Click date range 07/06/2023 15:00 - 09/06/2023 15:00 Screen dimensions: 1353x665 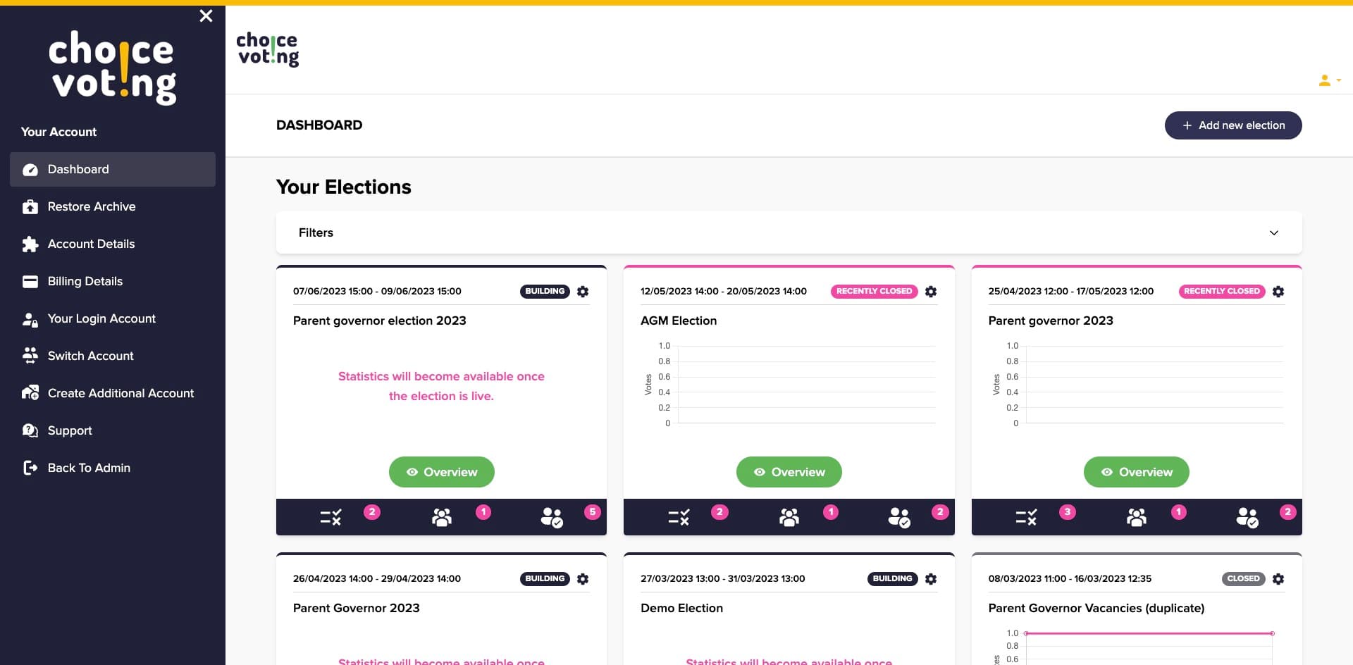tap(377, 292)
